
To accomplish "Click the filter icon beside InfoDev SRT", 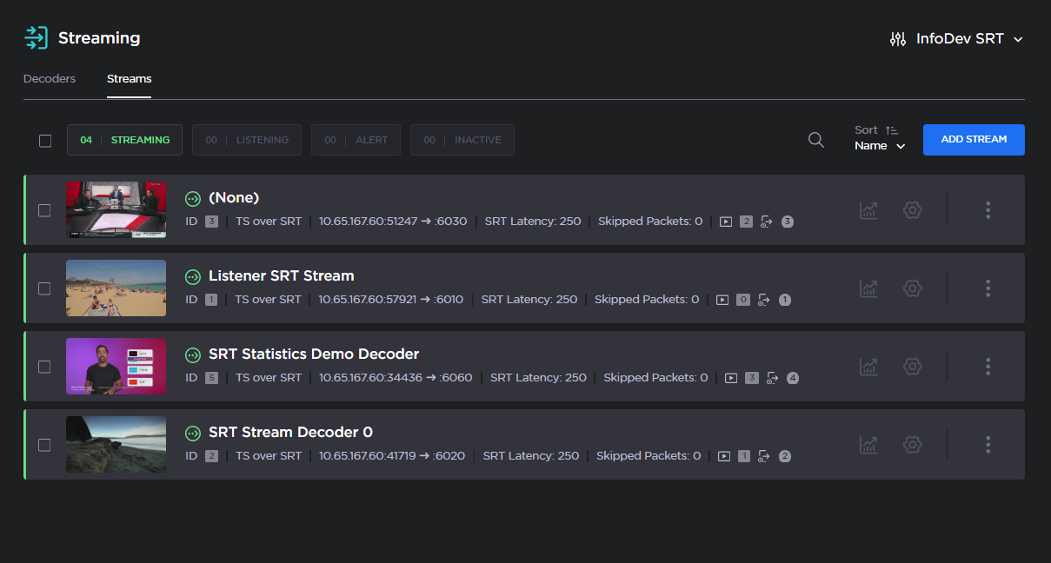I will [x=897, y=38].
